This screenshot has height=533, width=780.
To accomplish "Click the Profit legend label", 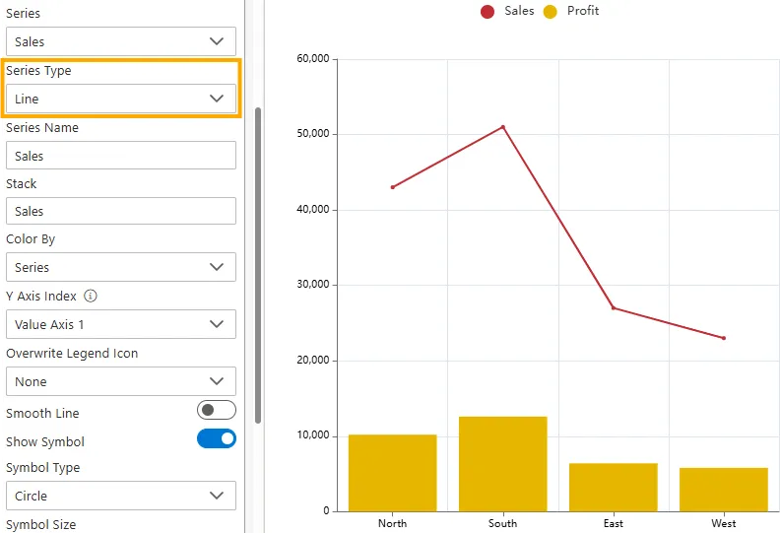I will (583, 11).
